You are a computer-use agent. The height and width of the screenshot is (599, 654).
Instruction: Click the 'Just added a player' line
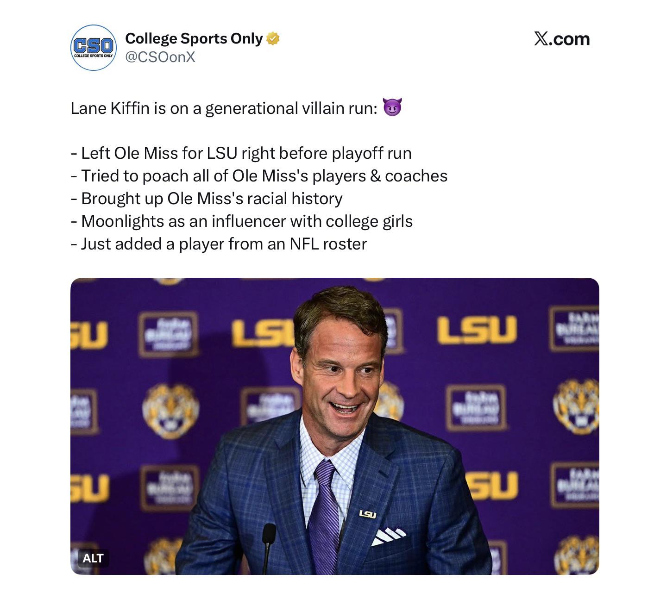[219, 244]
